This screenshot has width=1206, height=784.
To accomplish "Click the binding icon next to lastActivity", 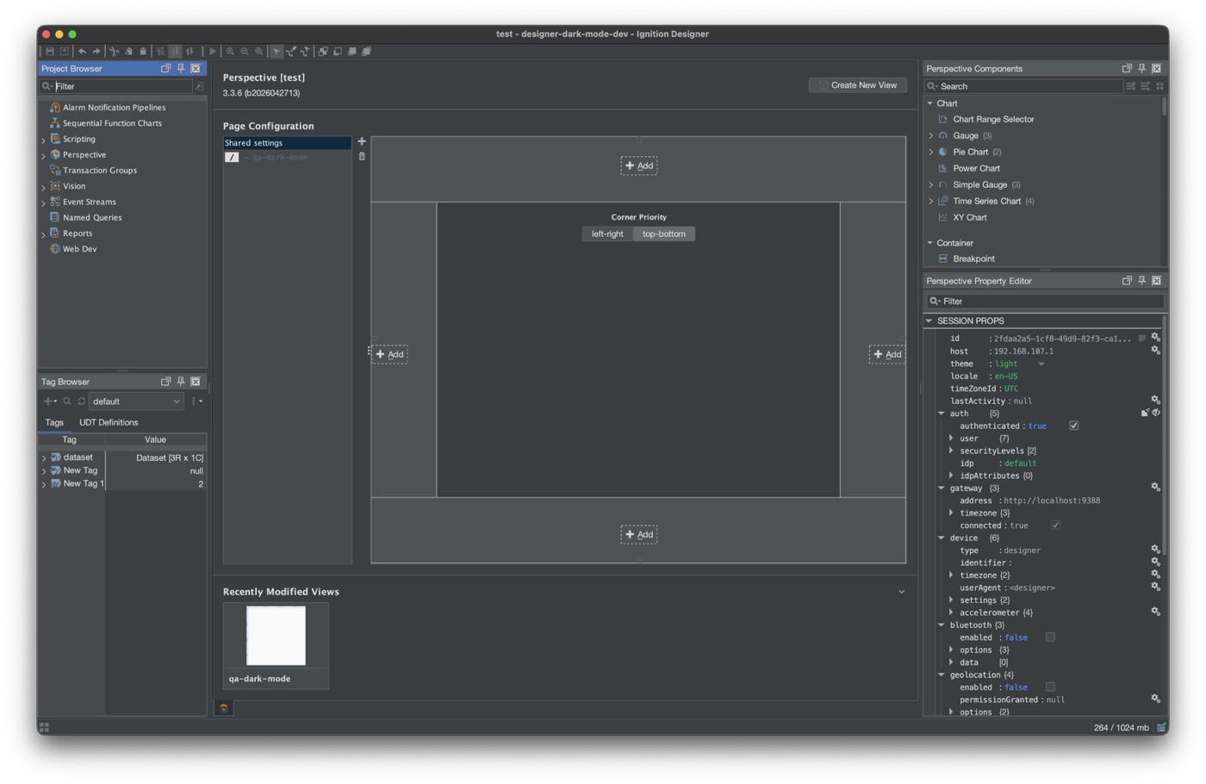I will pos(1156,400).
